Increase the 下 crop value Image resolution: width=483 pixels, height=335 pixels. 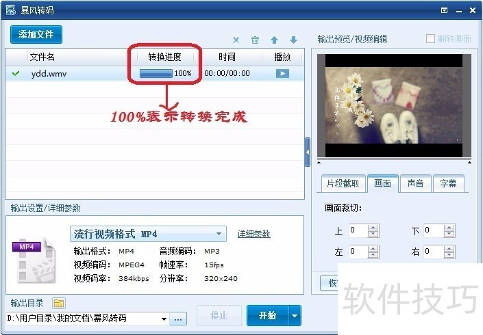449,228
